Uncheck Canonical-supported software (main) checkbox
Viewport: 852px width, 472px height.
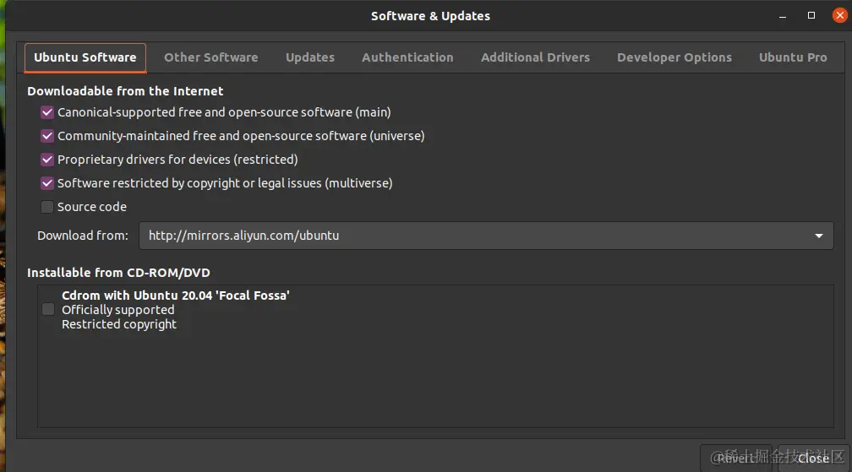[x=47, y=112]
